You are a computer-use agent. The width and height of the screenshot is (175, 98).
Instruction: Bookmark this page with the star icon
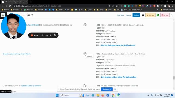point(117,6)
